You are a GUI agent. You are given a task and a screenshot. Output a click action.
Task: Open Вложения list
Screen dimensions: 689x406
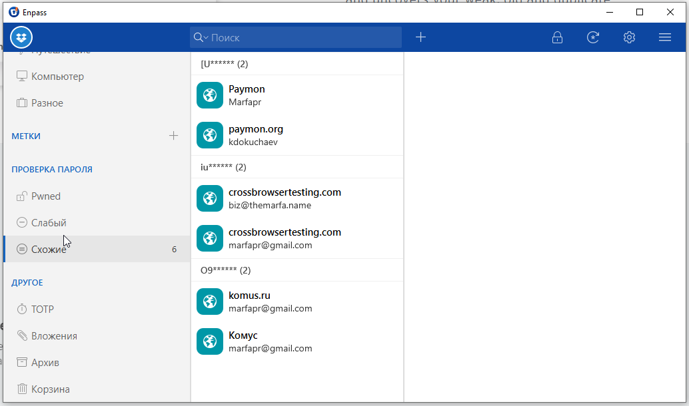97,336
